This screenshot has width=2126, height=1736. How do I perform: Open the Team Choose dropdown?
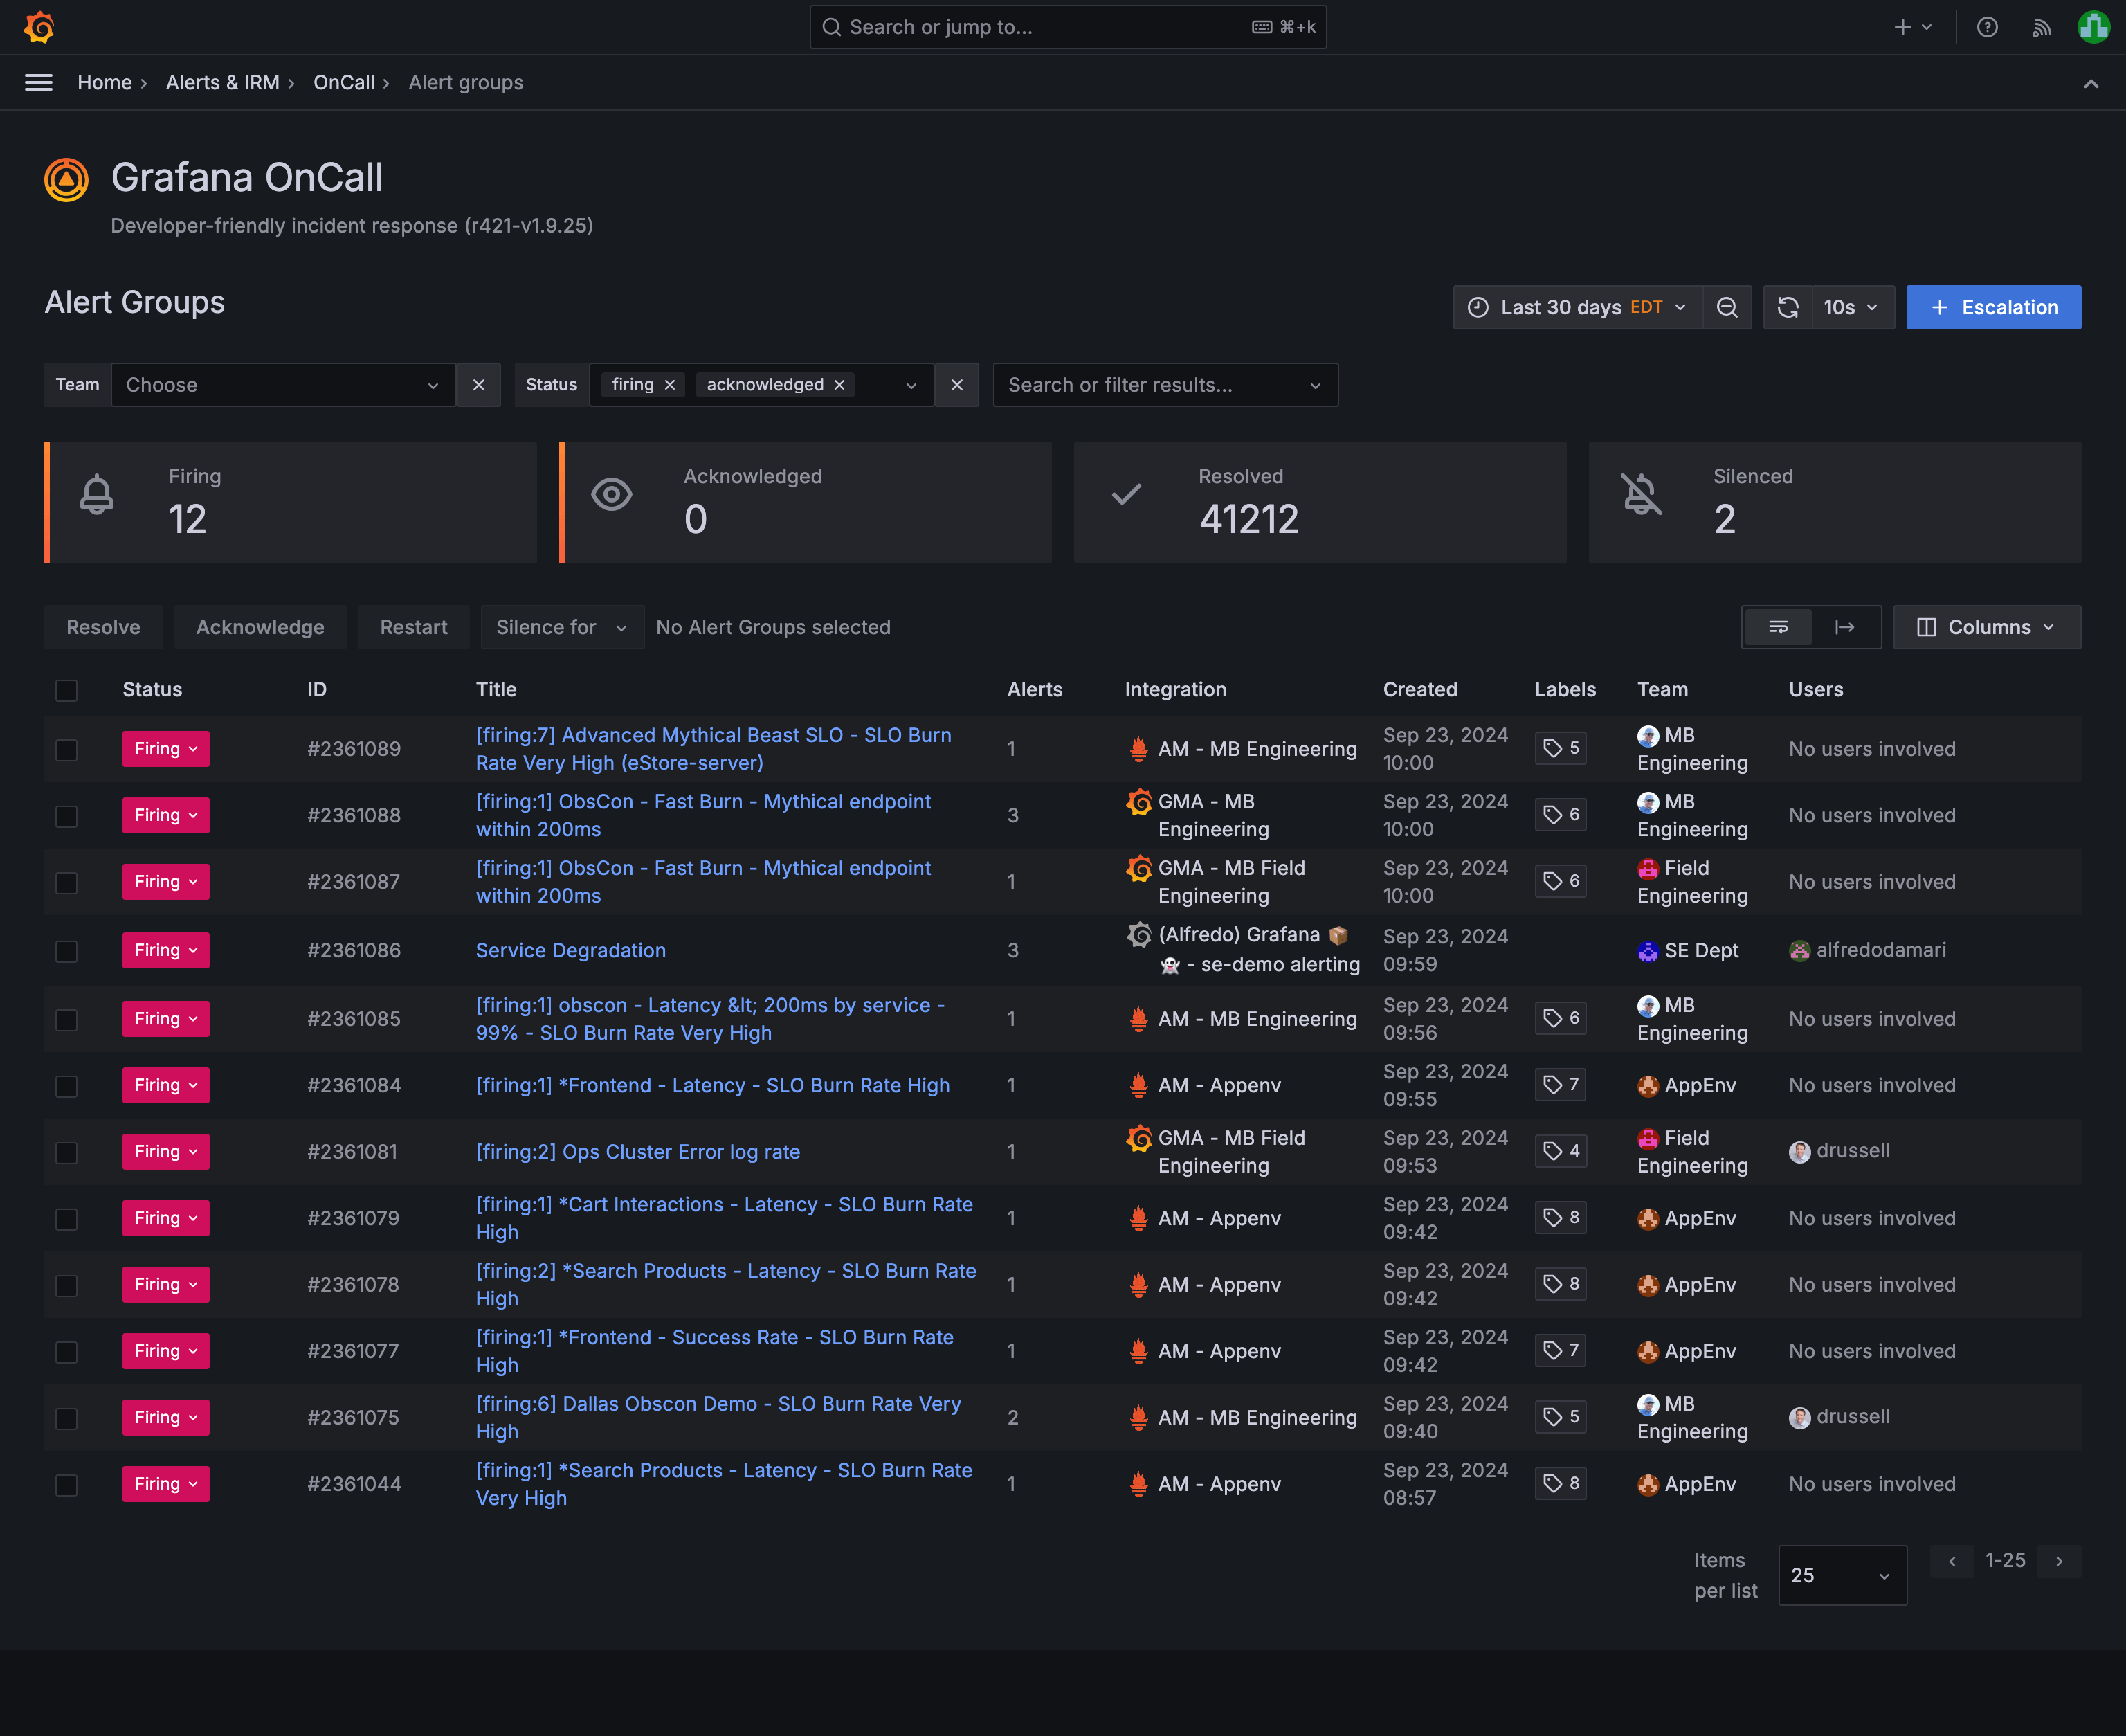click(x=284, y=385)
